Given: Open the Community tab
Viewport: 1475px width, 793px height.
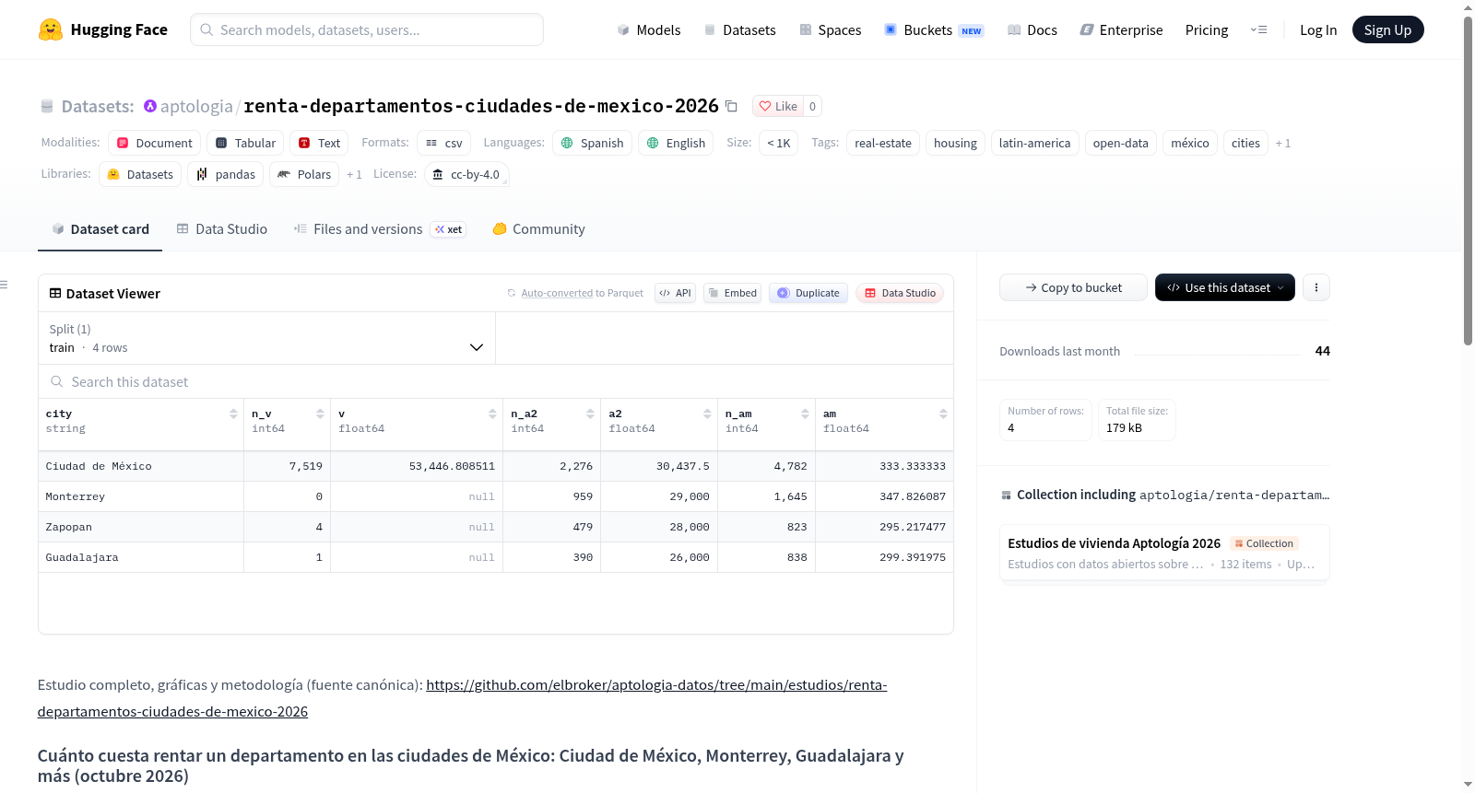Looking at the screenshot, I should coord(539,229).
